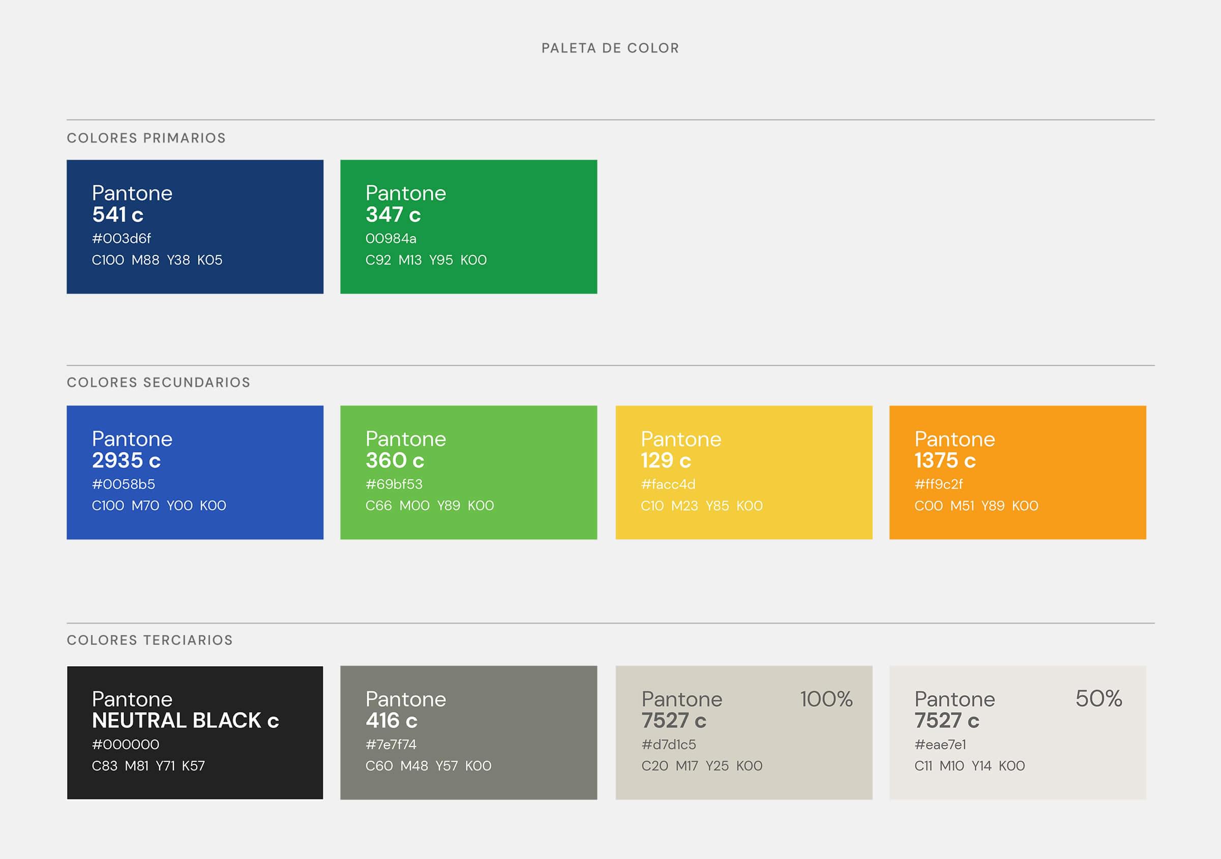The height and width of the screenshot is (859, 1221).
Task: Click hex code #facc4d
Action: tap(668, 484)
